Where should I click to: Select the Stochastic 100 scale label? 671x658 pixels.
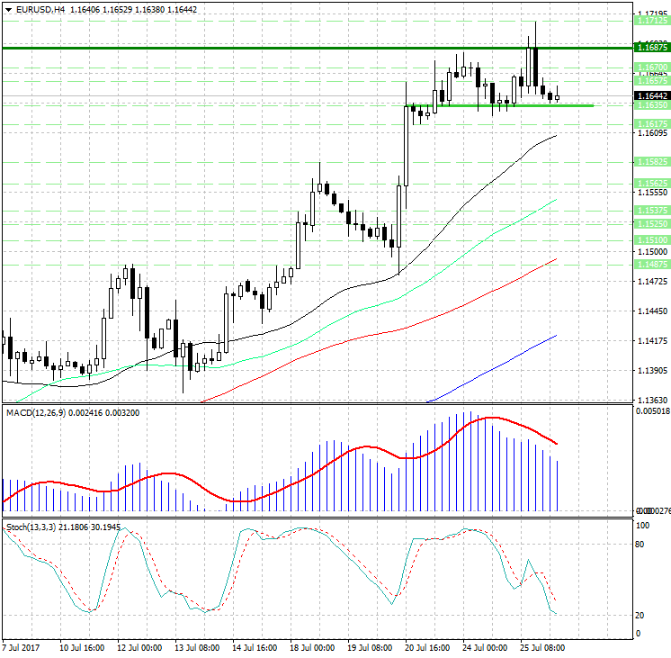click(x=643, y=526)
